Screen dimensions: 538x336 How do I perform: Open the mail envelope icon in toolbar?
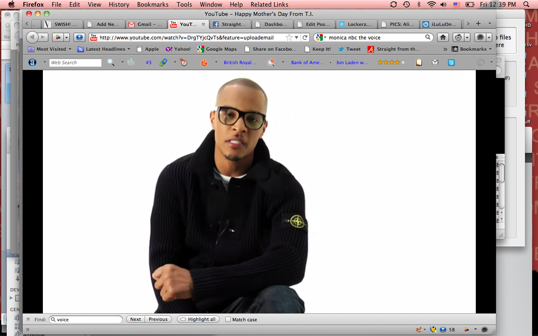coord(435,63)
